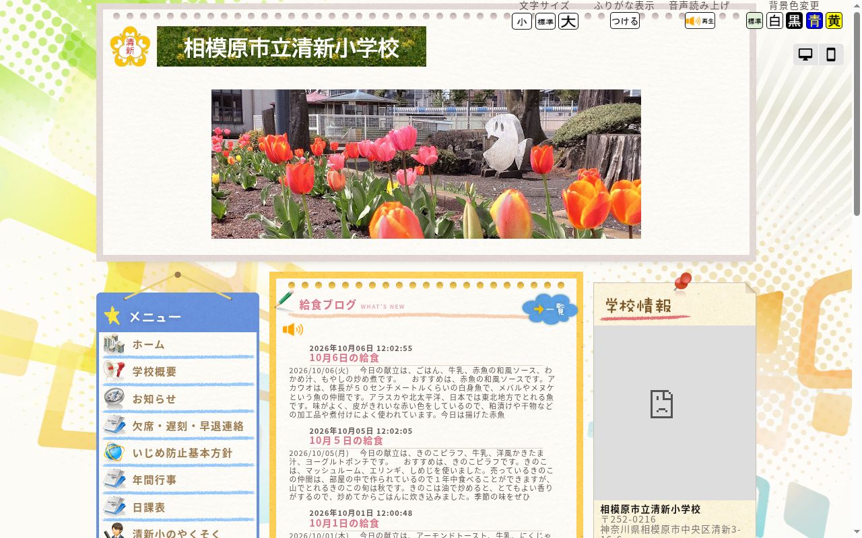Open the 10月1日の給食 post

tap(344, 523)
